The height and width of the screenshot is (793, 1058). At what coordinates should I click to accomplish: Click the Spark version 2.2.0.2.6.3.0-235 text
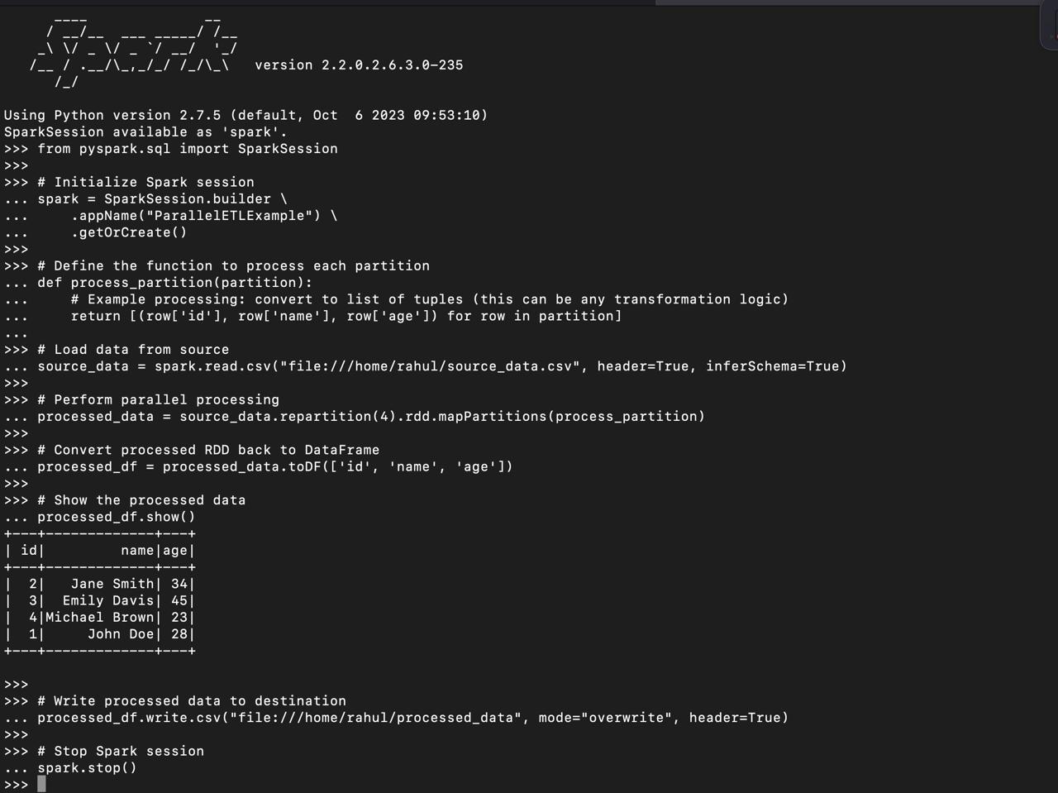coord(359,65)
